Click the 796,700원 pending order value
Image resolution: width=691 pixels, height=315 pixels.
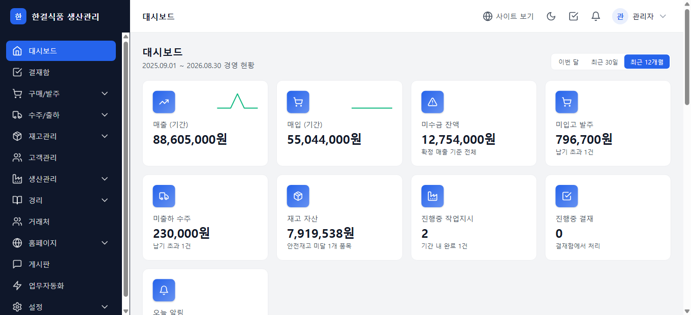point(584,139)
